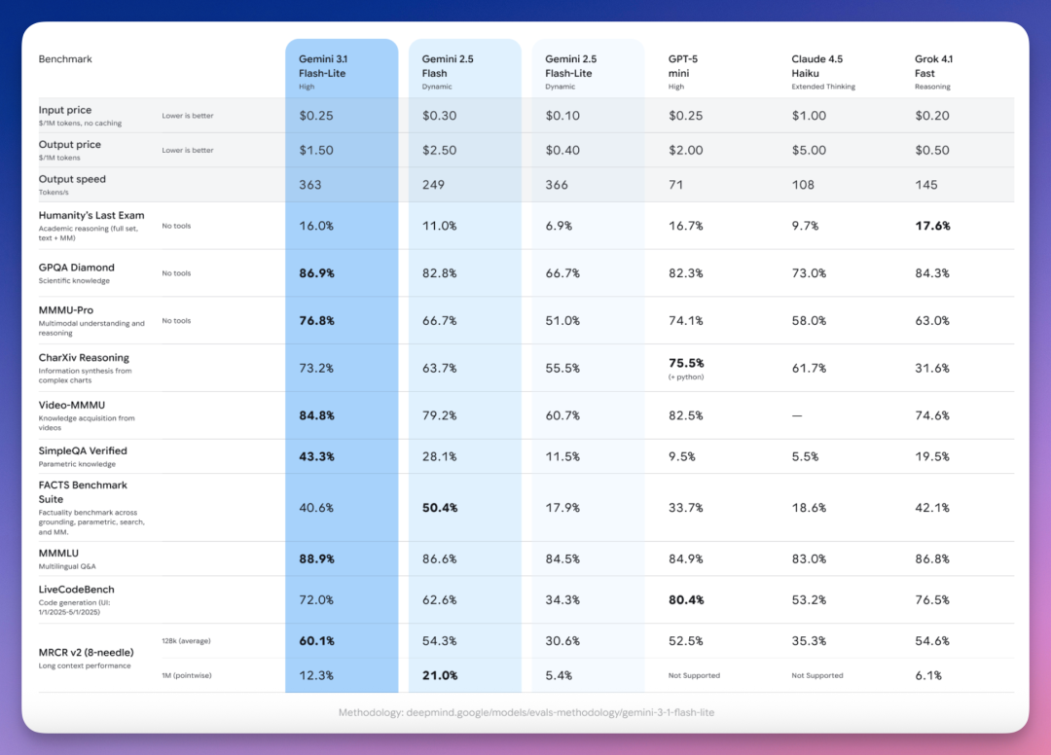Click the 21.0% MRCR 1M score

tap(441, 675)
